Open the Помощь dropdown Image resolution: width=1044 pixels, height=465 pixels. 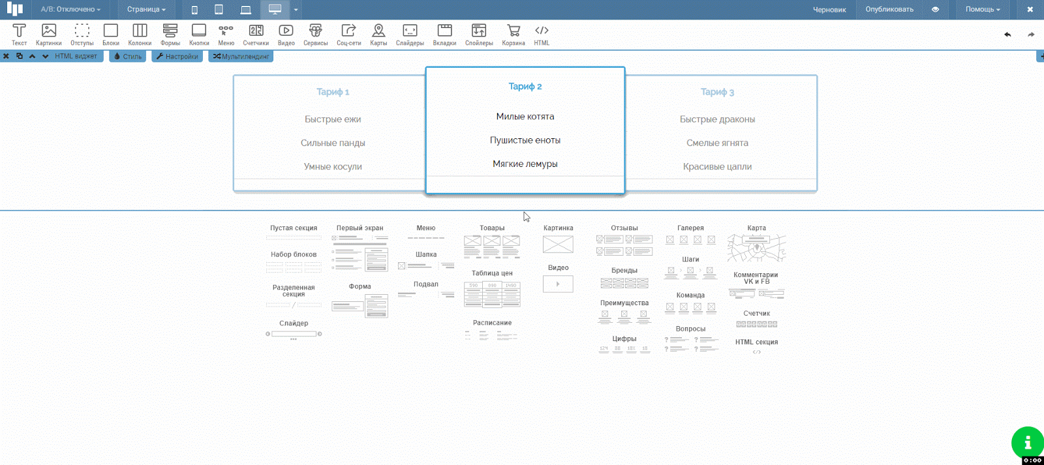click(x=983, y=10)
